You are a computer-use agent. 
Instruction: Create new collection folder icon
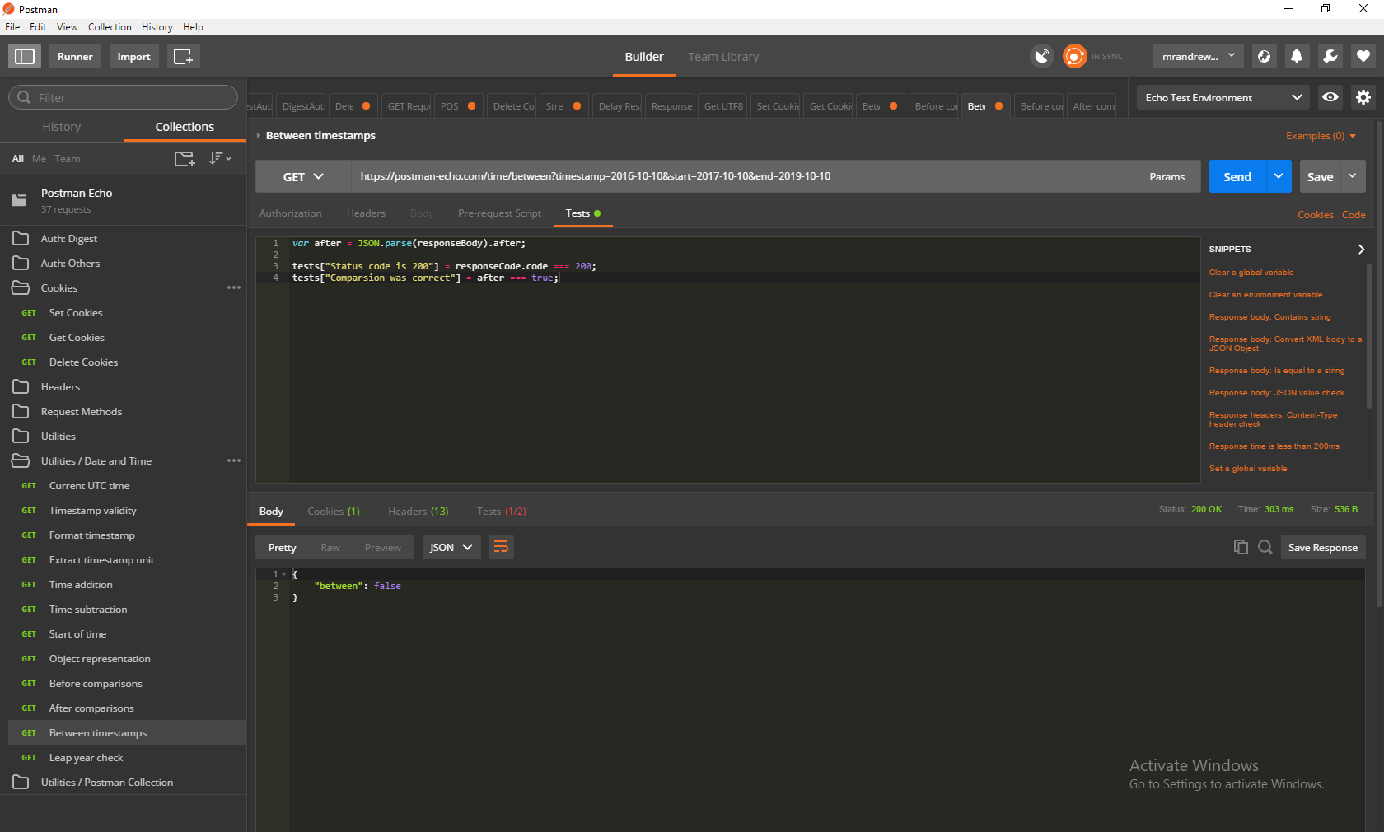(x=185, y=158)
